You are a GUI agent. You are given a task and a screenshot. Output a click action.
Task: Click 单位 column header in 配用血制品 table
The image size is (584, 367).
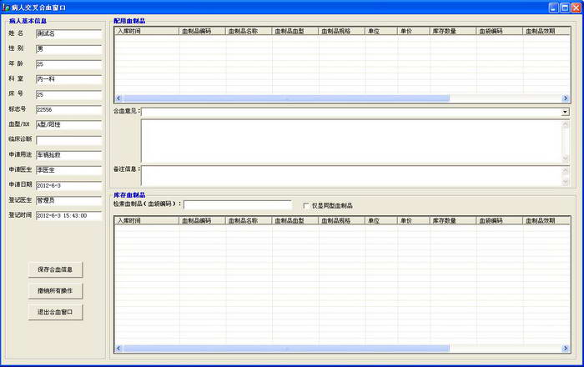pos(381,31)
